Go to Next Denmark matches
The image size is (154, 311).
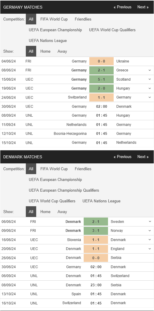[143, 157]
